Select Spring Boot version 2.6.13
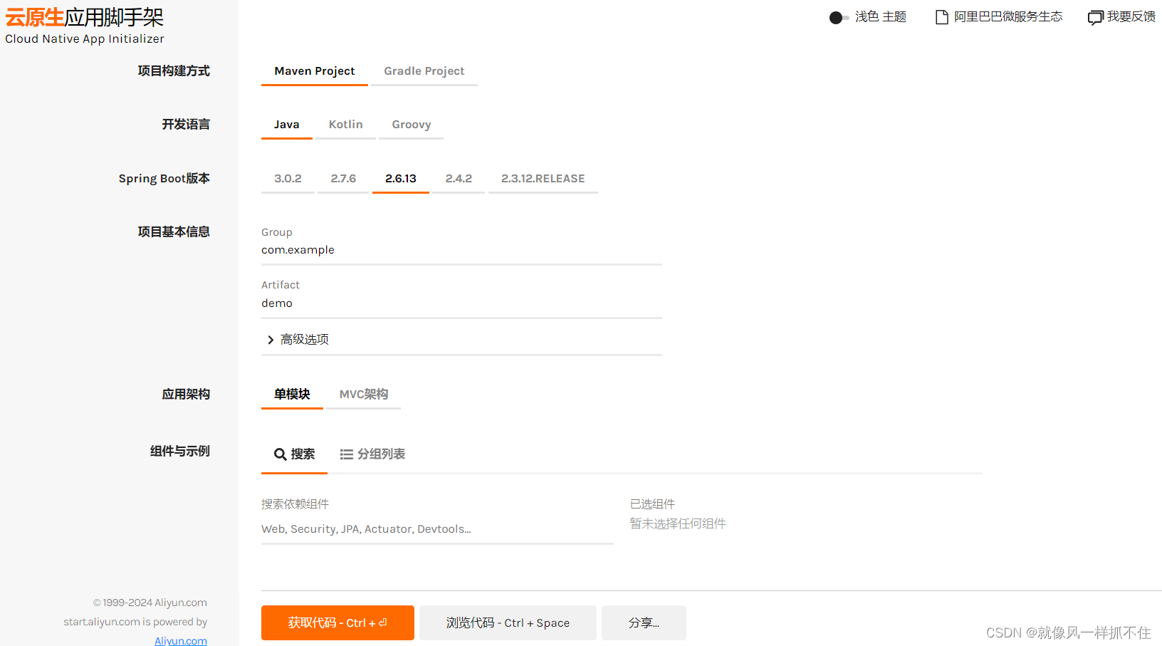 point(401,179)
